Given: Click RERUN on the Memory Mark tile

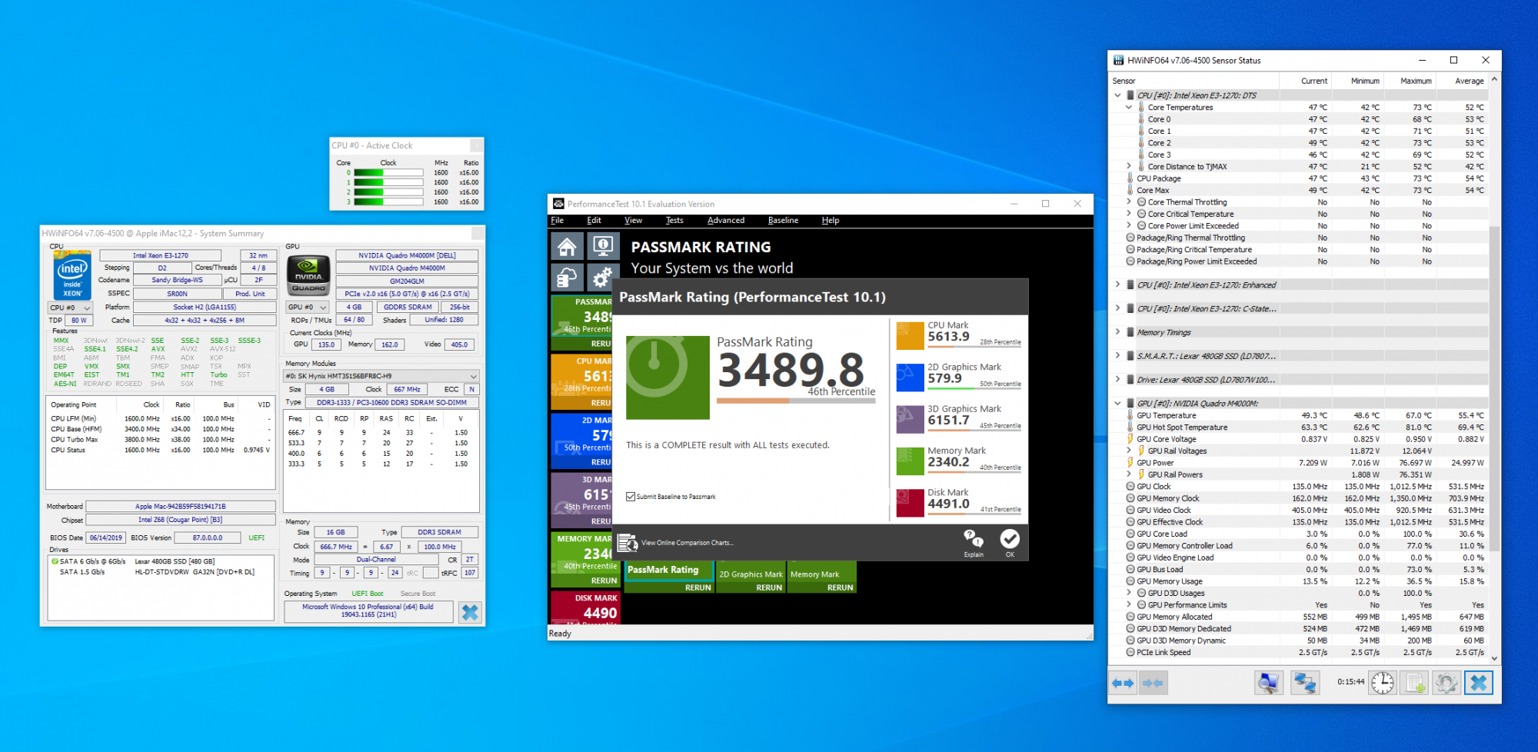Looking at the screenshot, I should 840,587.
